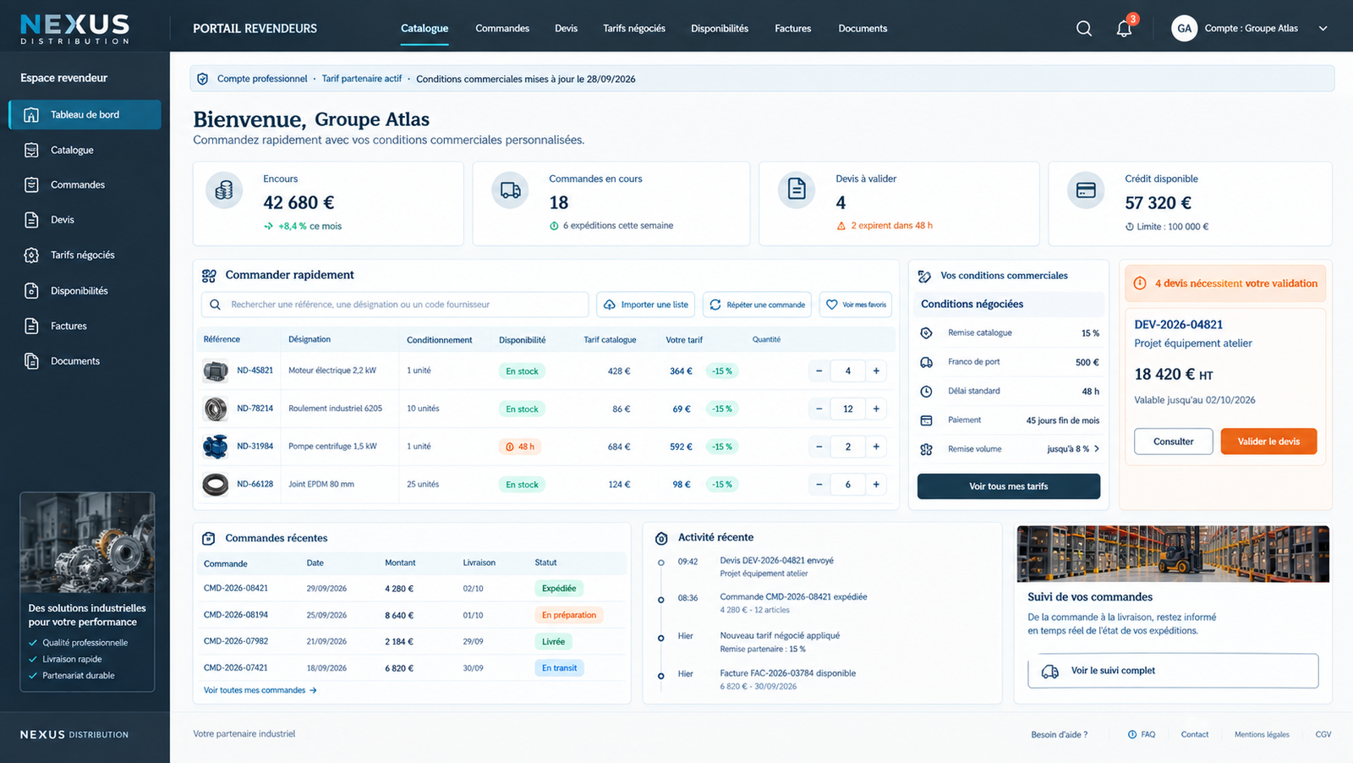This screenshot has height=763, width=1353.
Task: Open Disponibilités in top navigation
Action: coord(720,29)
